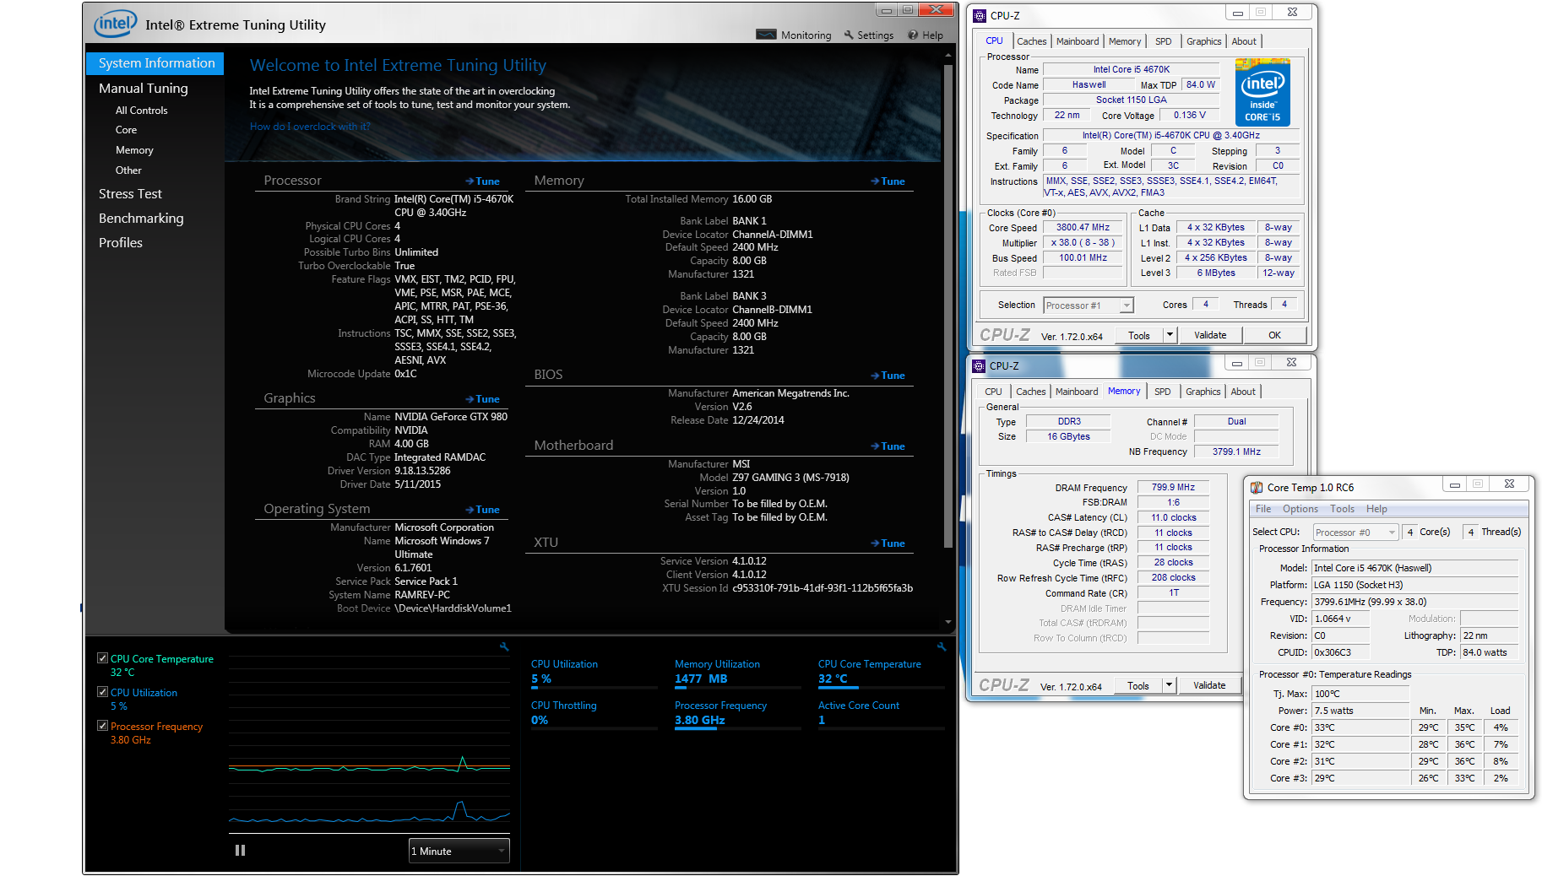Uncheck the CPU Core Temperature checkbox
The height and width of the screenshot is (876, 1542).
click(x=103, y=658)
